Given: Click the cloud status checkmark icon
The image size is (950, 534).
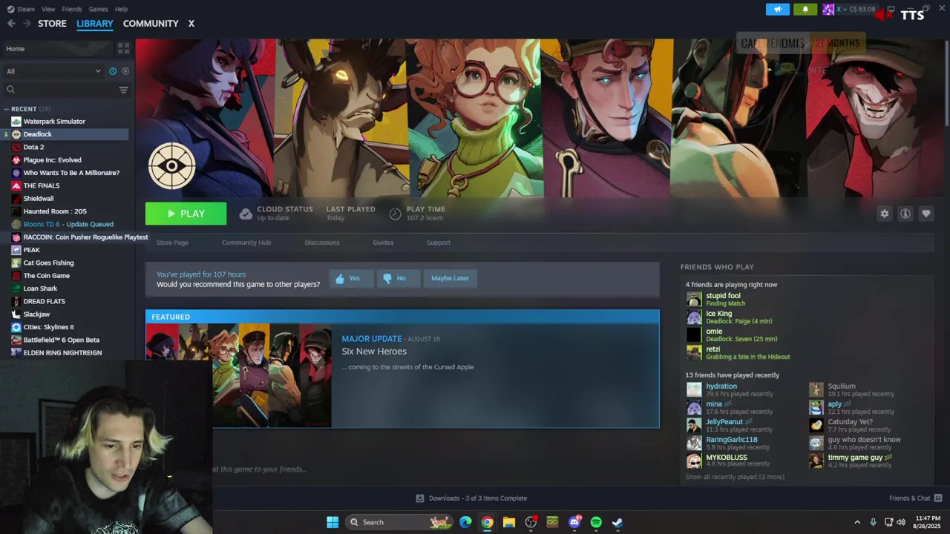Looking at the screenshot, I should pyautogui.click(x=246, y=214).
